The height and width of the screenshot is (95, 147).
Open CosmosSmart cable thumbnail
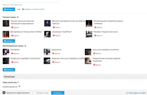point(6,61)
